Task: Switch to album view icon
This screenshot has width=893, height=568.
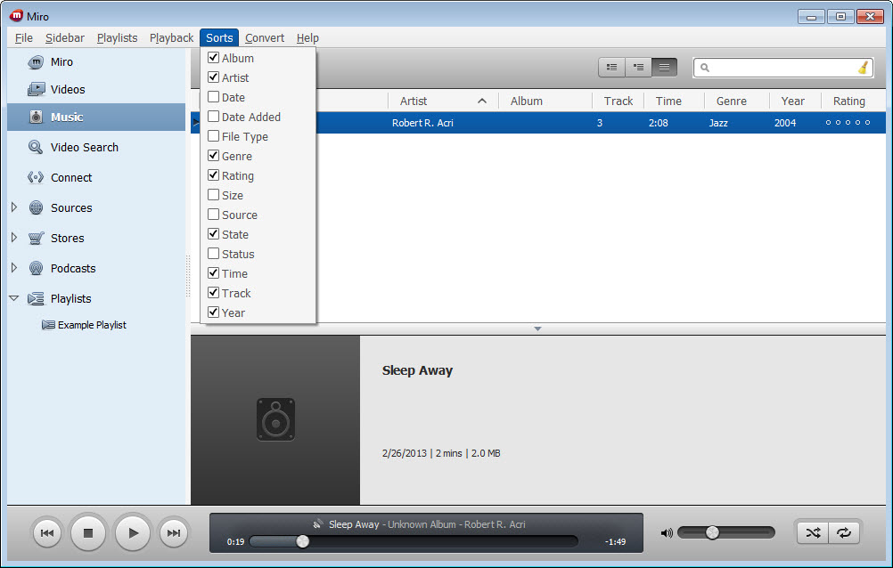Action: (x=638, y=67)
